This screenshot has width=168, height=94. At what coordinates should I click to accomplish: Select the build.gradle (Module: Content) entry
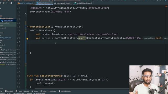[8, 52]
